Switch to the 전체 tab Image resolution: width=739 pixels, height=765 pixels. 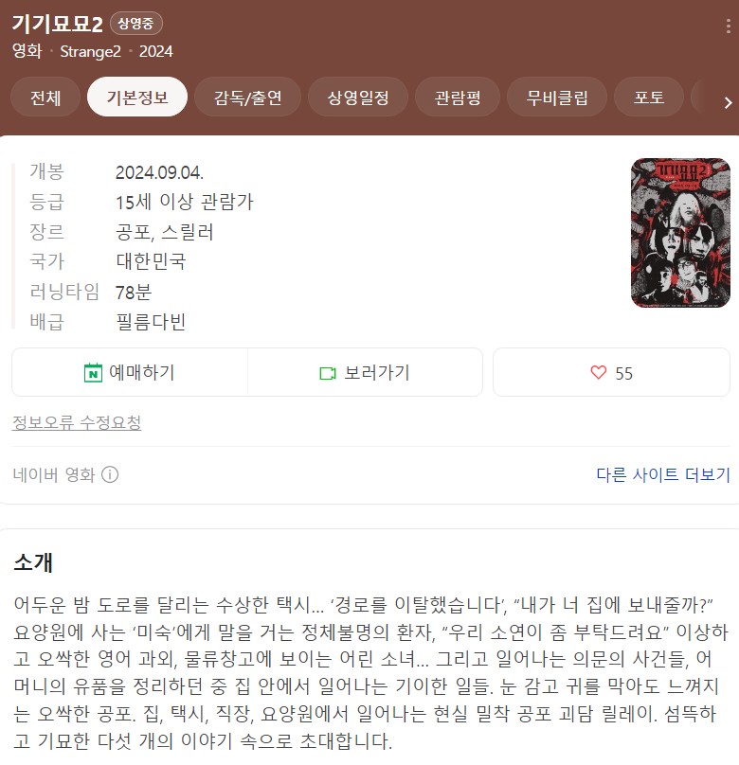[45, 98]
